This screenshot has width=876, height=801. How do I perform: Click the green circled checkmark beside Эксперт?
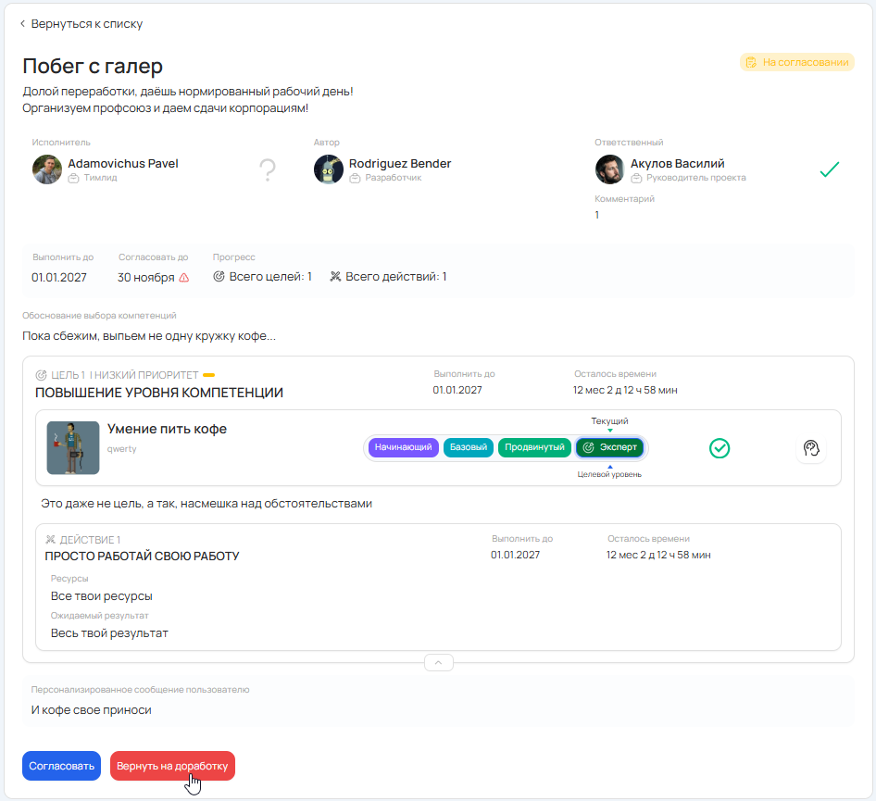tap(720, 448)
